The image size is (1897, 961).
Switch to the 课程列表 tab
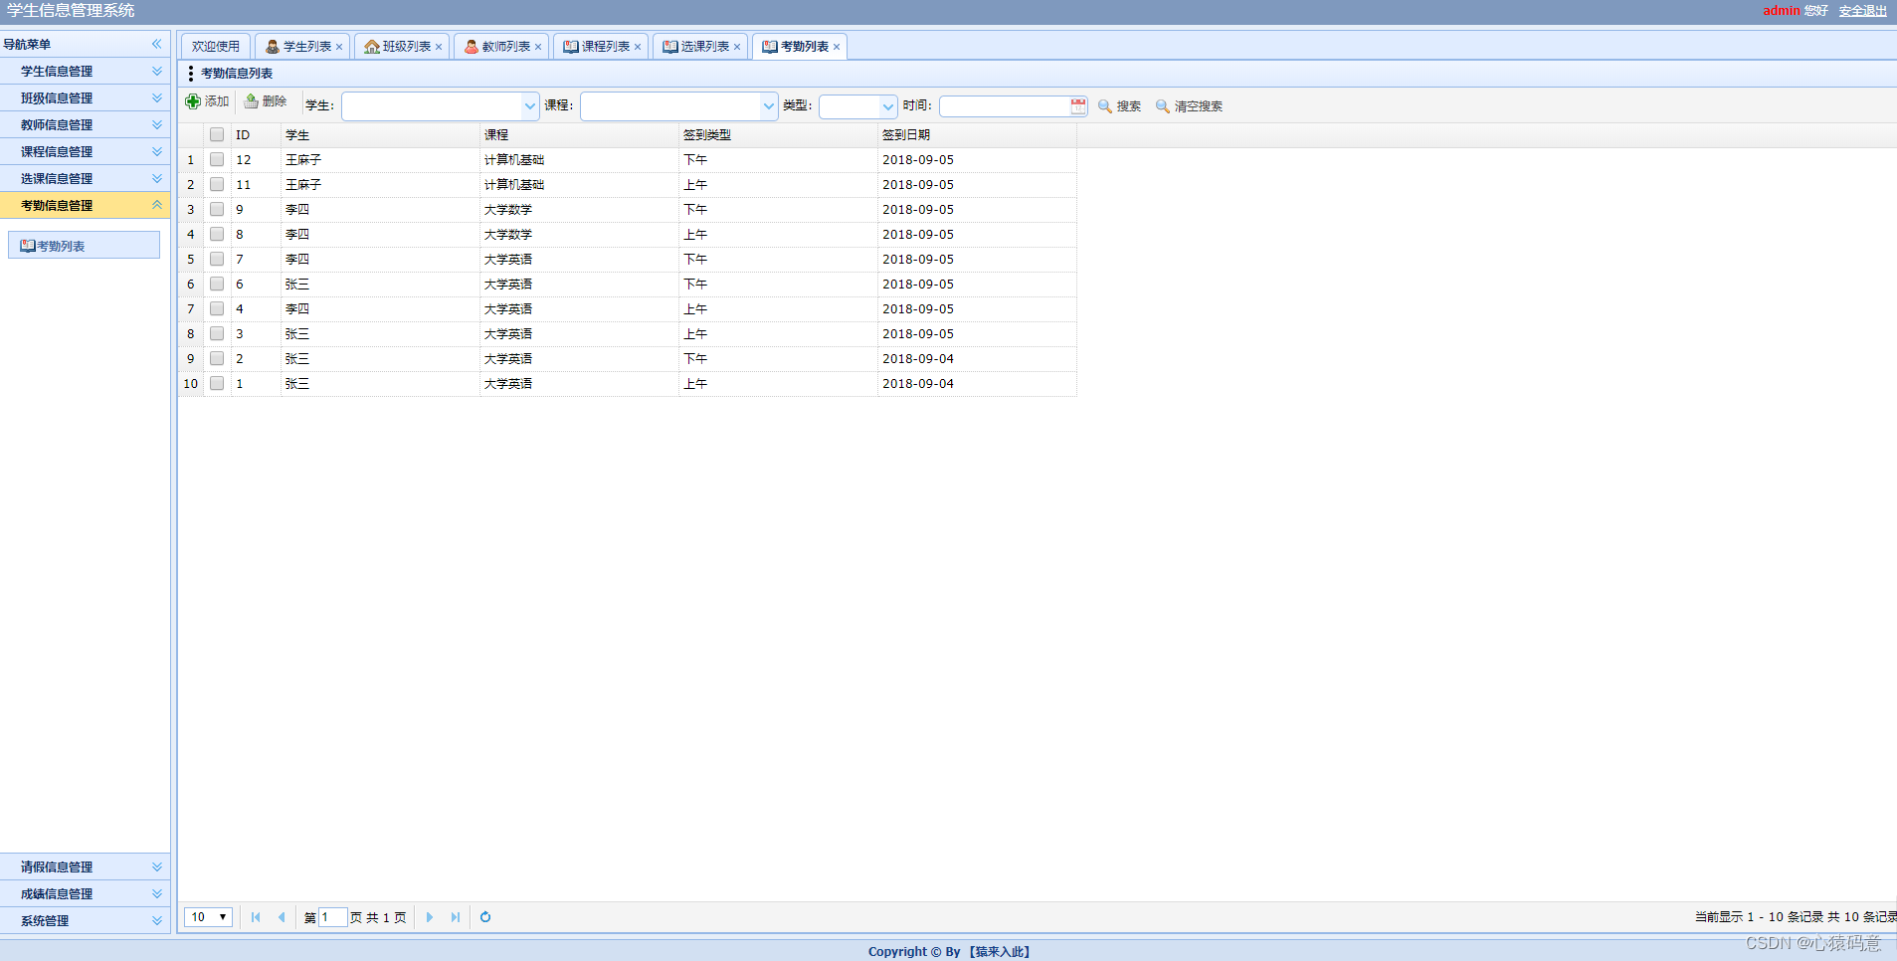(597, 46)
